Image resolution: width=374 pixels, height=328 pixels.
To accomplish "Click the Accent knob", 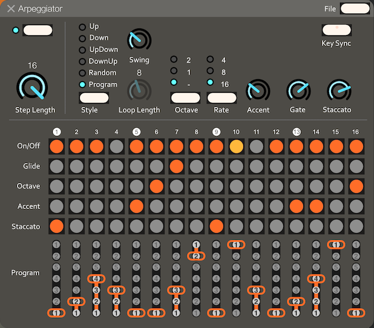I will pyautogui.click(x=258, y=91).
